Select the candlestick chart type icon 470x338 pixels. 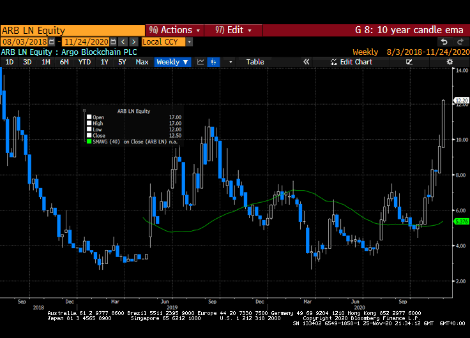(214, 62)
